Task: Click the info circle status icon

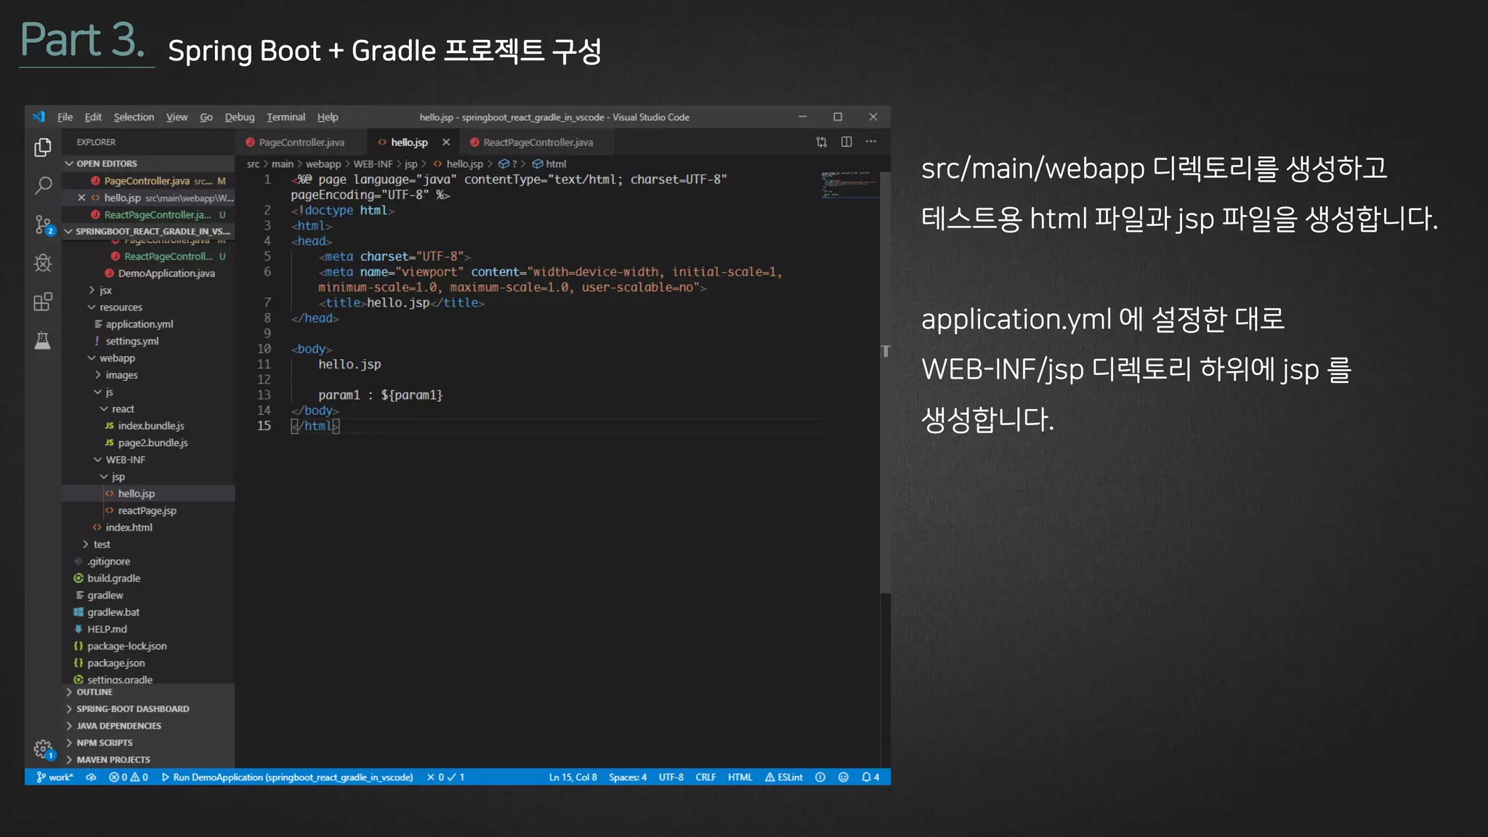Action: tap(820, 777)
